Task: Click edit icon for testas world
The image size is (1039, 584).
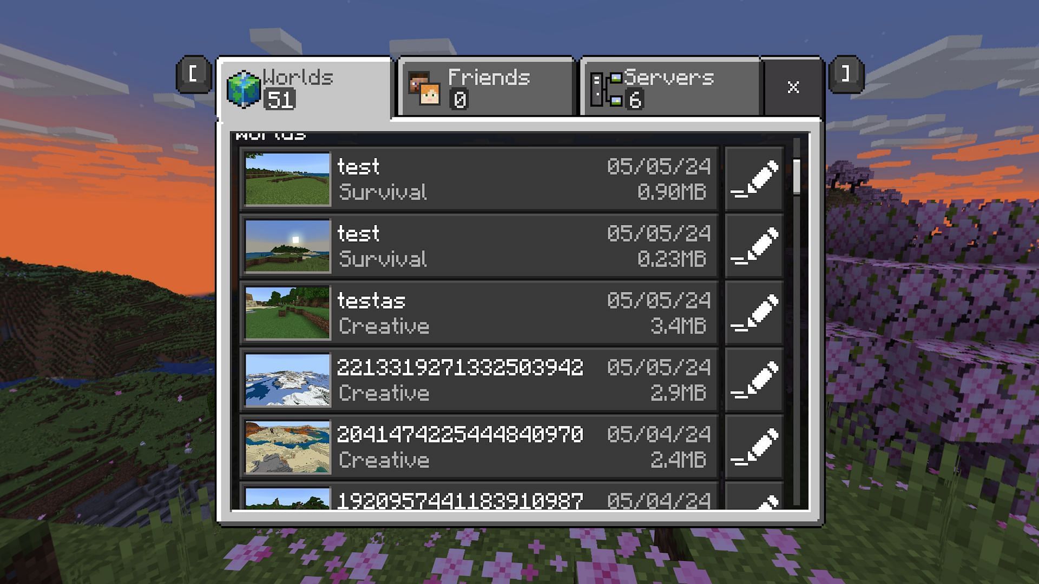Action: [755, 313]
